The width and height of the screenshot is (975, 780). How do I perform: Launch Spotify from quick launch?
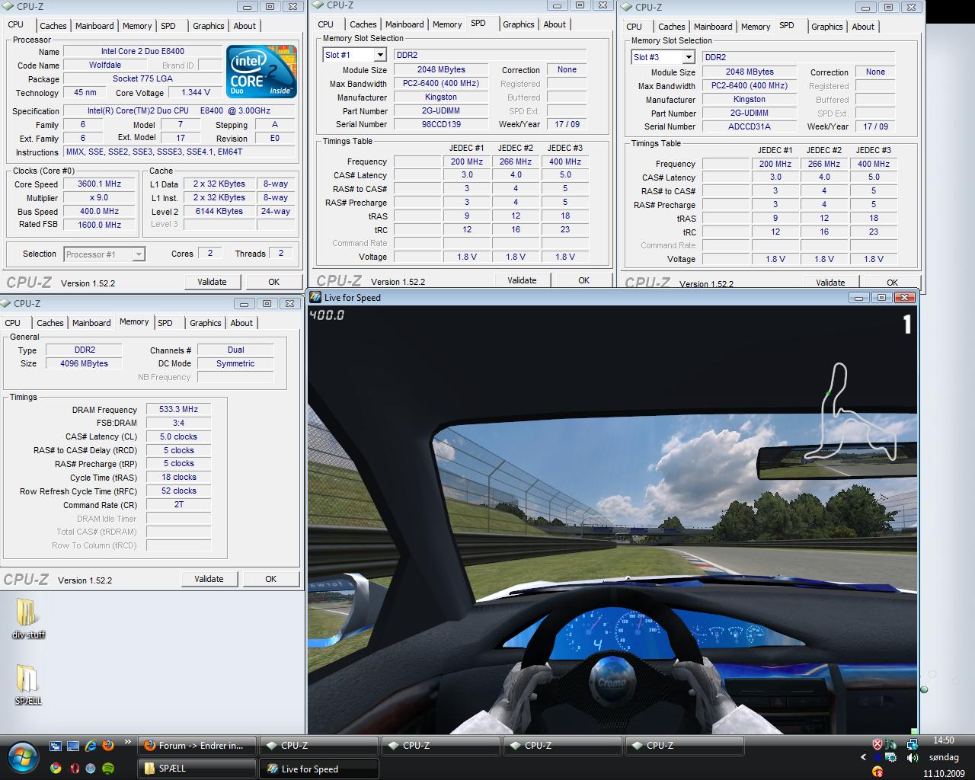tap(108, 768)
